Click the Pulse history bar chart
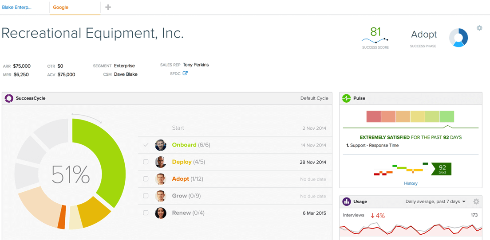The height and width of the screenshot is (240, 490). tap(401, 169)
